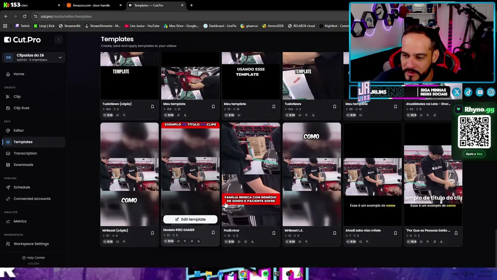Click the 9:16 ratio badge on MrBeast (cópia) card
The image size is (497, 280).
(108, 241)
